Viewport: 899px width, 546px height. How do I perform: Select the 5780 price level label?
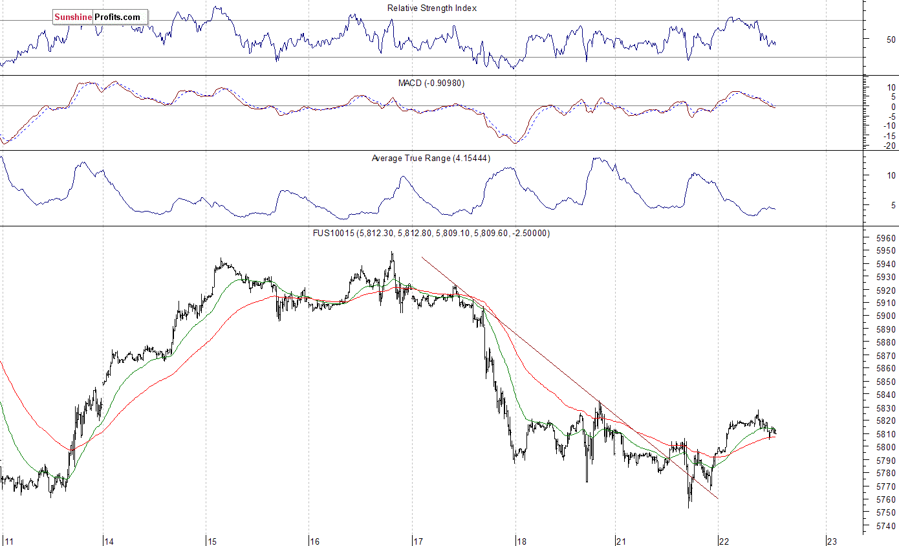(886, 474)
